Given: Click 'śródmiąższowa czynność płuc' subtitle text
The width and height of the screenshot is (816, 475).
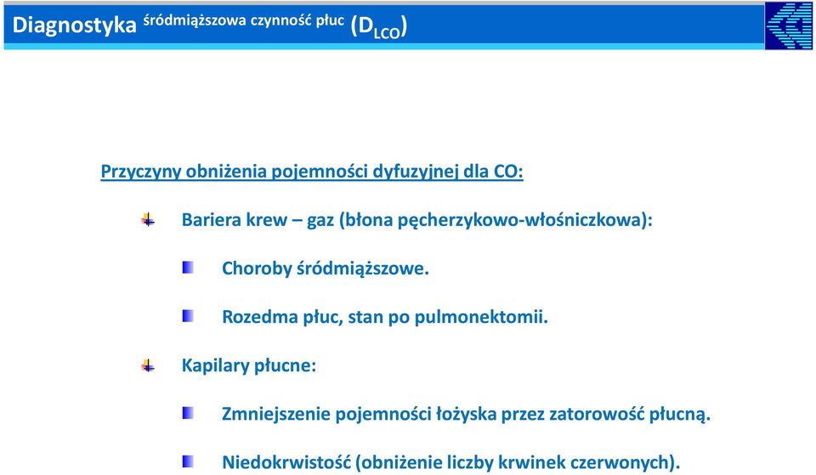Looking at the screenshot, I should click(244, 20).
